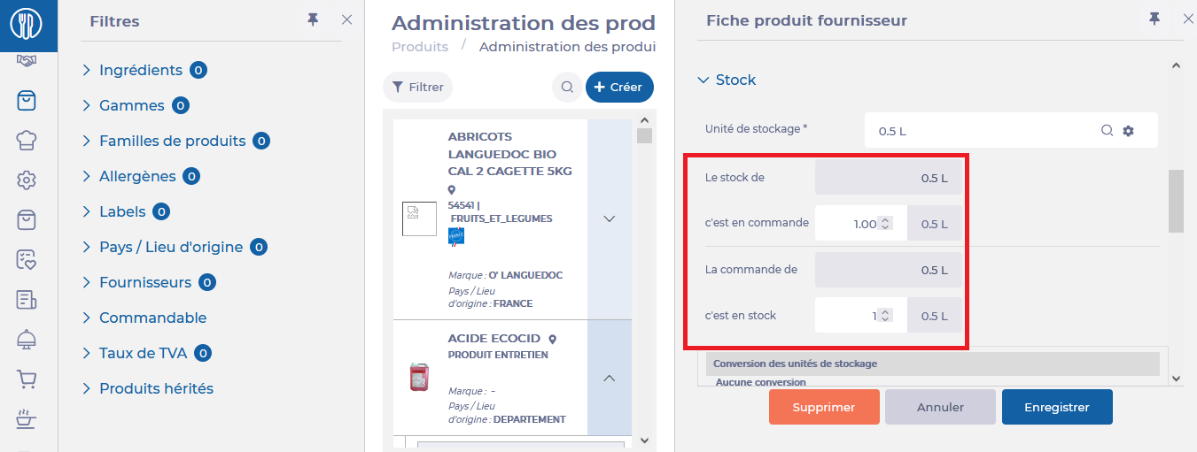Click the Produits breadcrumb link
This screenshot has width=1197, height=452.
(x=420, y=47)
